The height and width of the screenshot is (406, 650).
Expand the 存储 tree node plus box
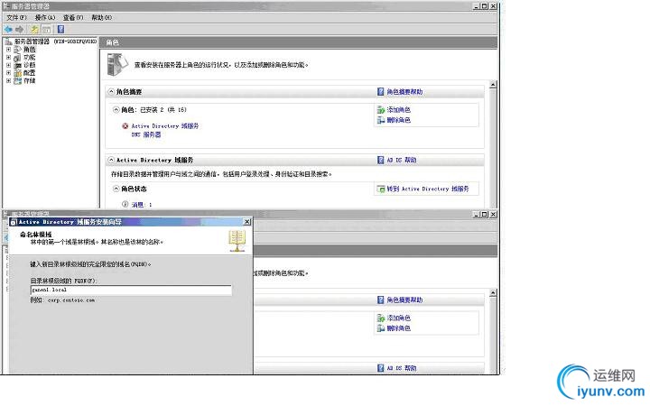(8, 81)
